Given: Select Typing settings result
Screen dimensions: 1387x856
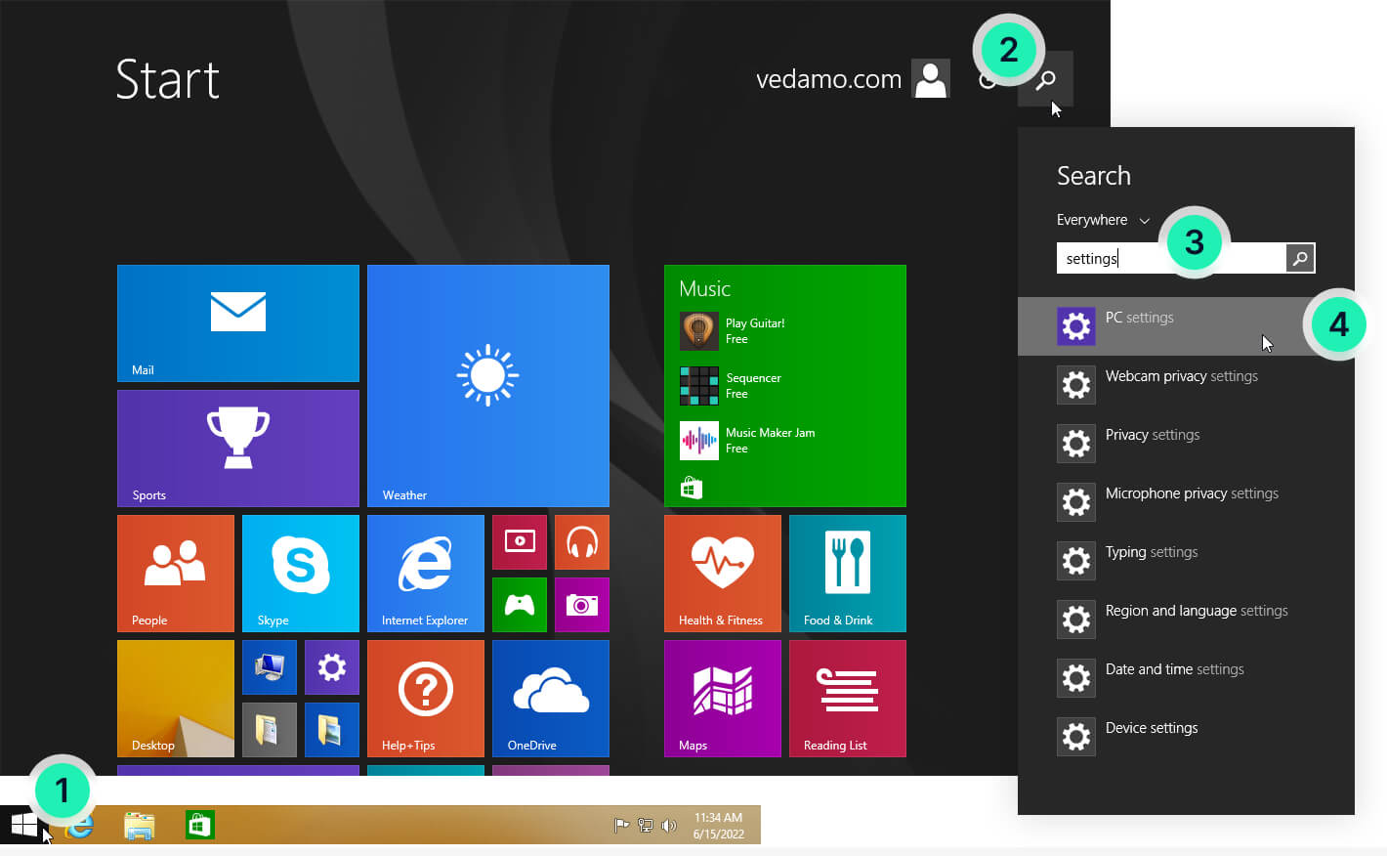Looking at the screenshot, I should tap(1186, 561).
